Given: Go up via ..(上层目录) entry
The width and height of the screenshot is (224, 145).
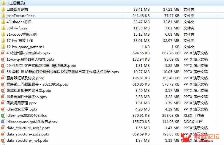Looking at the screenshot, I should (x=16, y=3).
